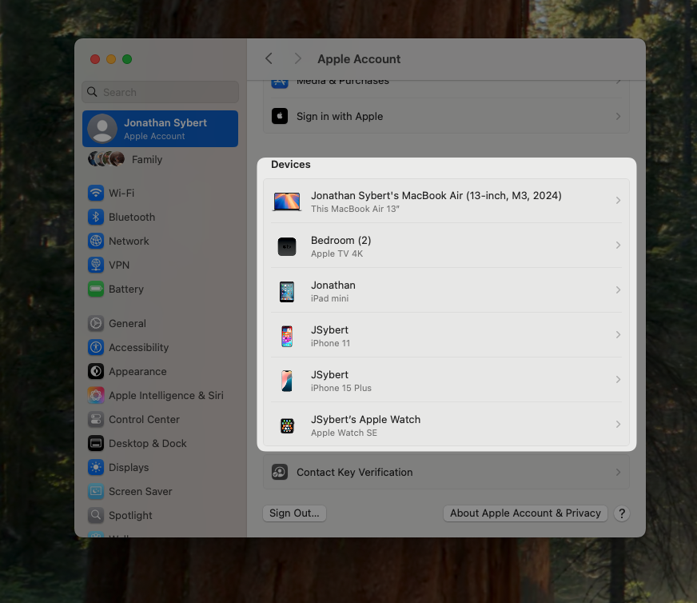The width and height of the screenshot is (697, 603).
Task: Click the Battery icon
Action: (x=96, y=289)
